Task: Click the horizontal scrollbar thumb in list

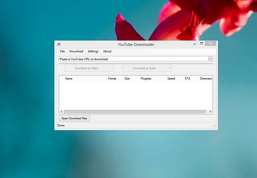Action: [135, 112]
